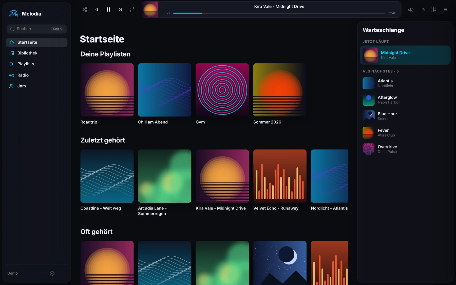
Task: Seek on the song progress bar
Action: pyautogui.click(x=279, y=13)
